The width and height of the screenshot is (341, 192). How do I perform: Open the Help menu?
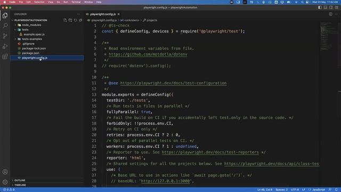coord(99,2)
